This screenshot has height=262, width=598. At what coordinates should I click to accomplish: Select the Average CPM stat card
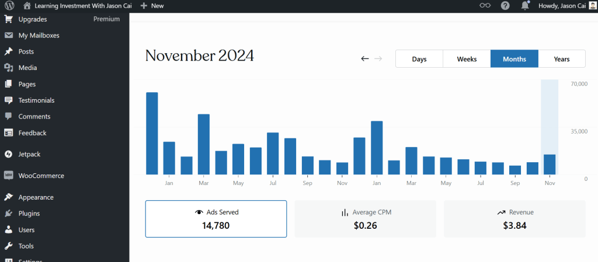click(365, 219)
